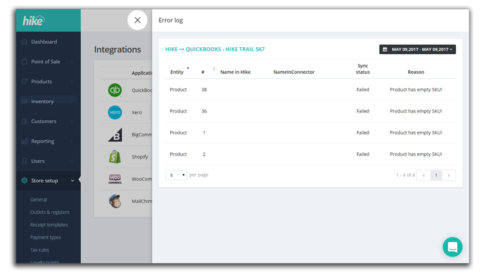Click Failed status for product 1
The image size is (485, 272).
363,132
